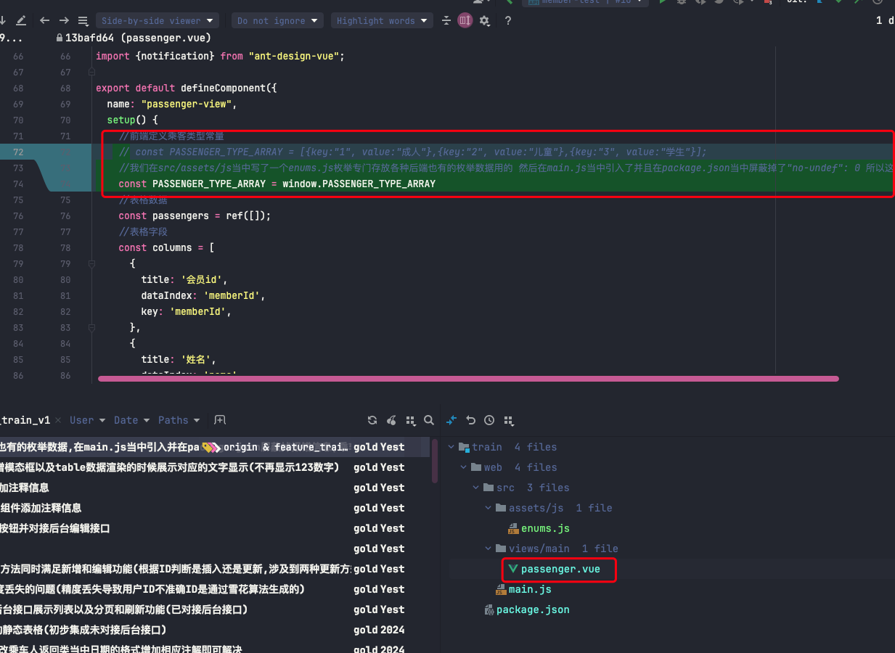Open Paths filter dropdown in log
Viewport: 895px width, 653px height.
coord(179,420)
